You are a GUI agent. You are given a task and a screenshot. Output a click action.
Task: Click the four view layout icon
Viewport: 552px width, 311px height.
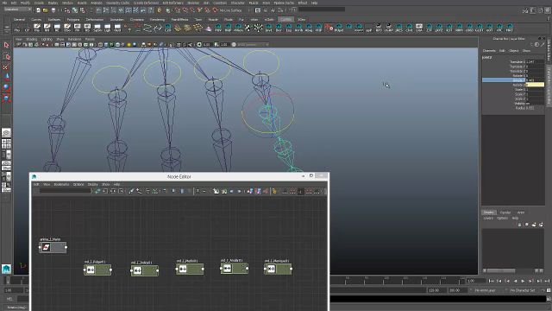click(6, 143)
